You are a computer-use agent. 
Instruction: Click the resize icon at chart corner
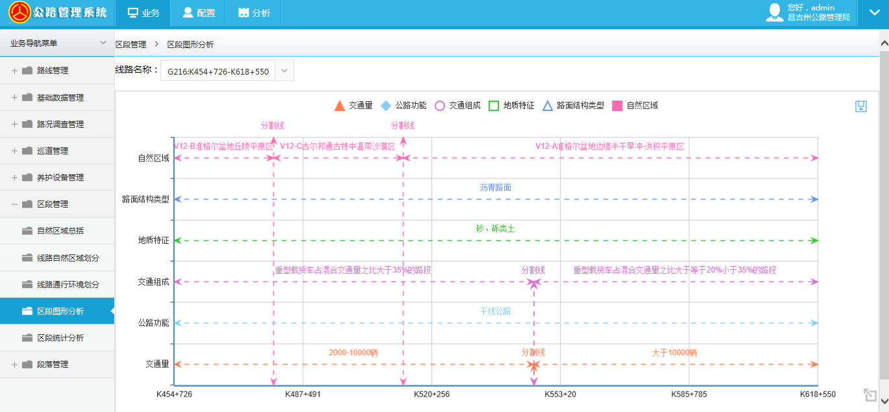(x=870, y=395)
